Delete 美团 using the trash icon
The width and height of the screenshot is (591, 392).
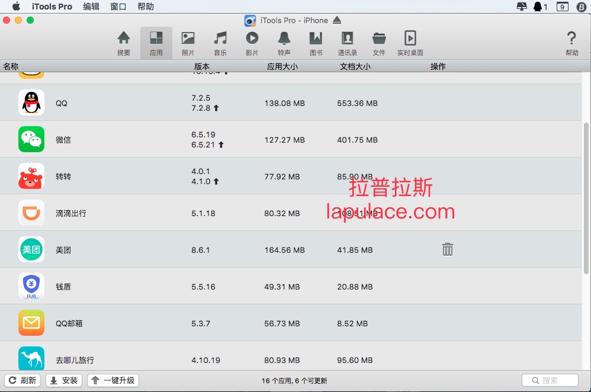(448, 249)
